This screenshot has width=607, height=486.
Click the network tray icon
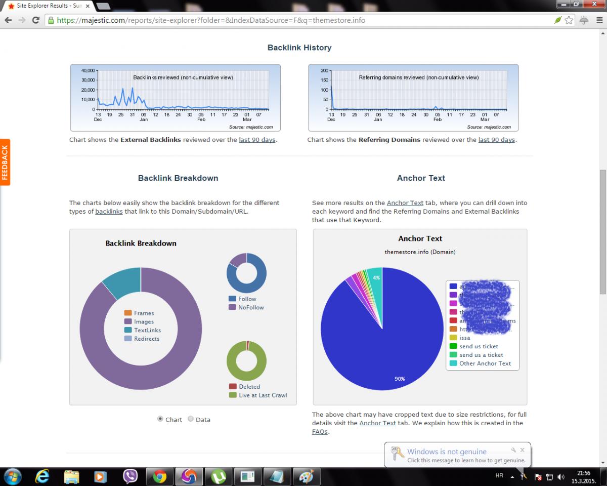(550, 476)
